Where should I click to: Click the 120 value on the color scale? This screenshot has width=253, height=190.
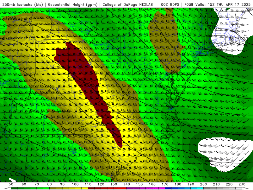(x=101, y=184)
